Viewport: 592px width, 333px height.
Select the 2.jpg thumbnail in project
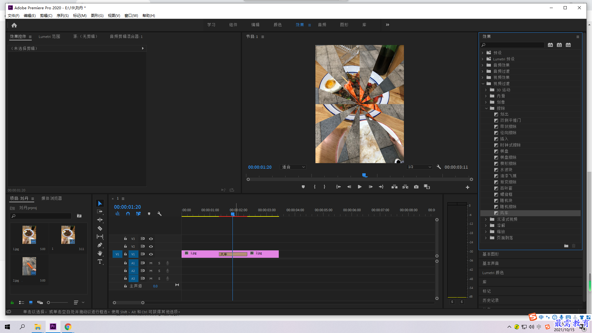pyautogui.click(x=29, y=266)
